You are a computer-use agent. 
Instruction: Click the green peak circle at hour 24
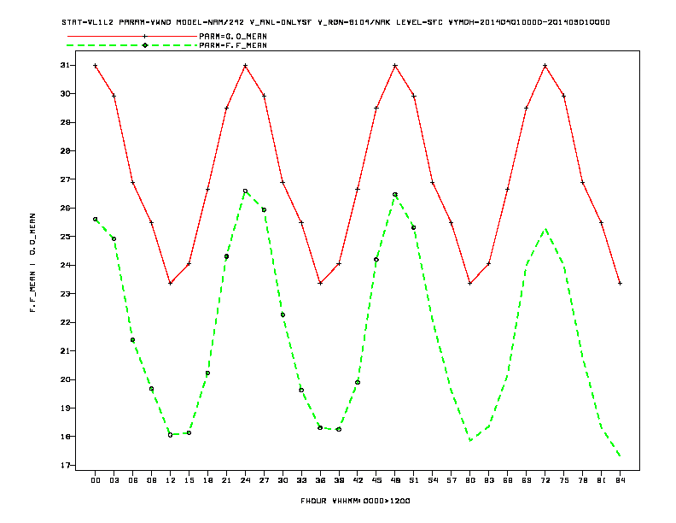(x=245, y=191)
